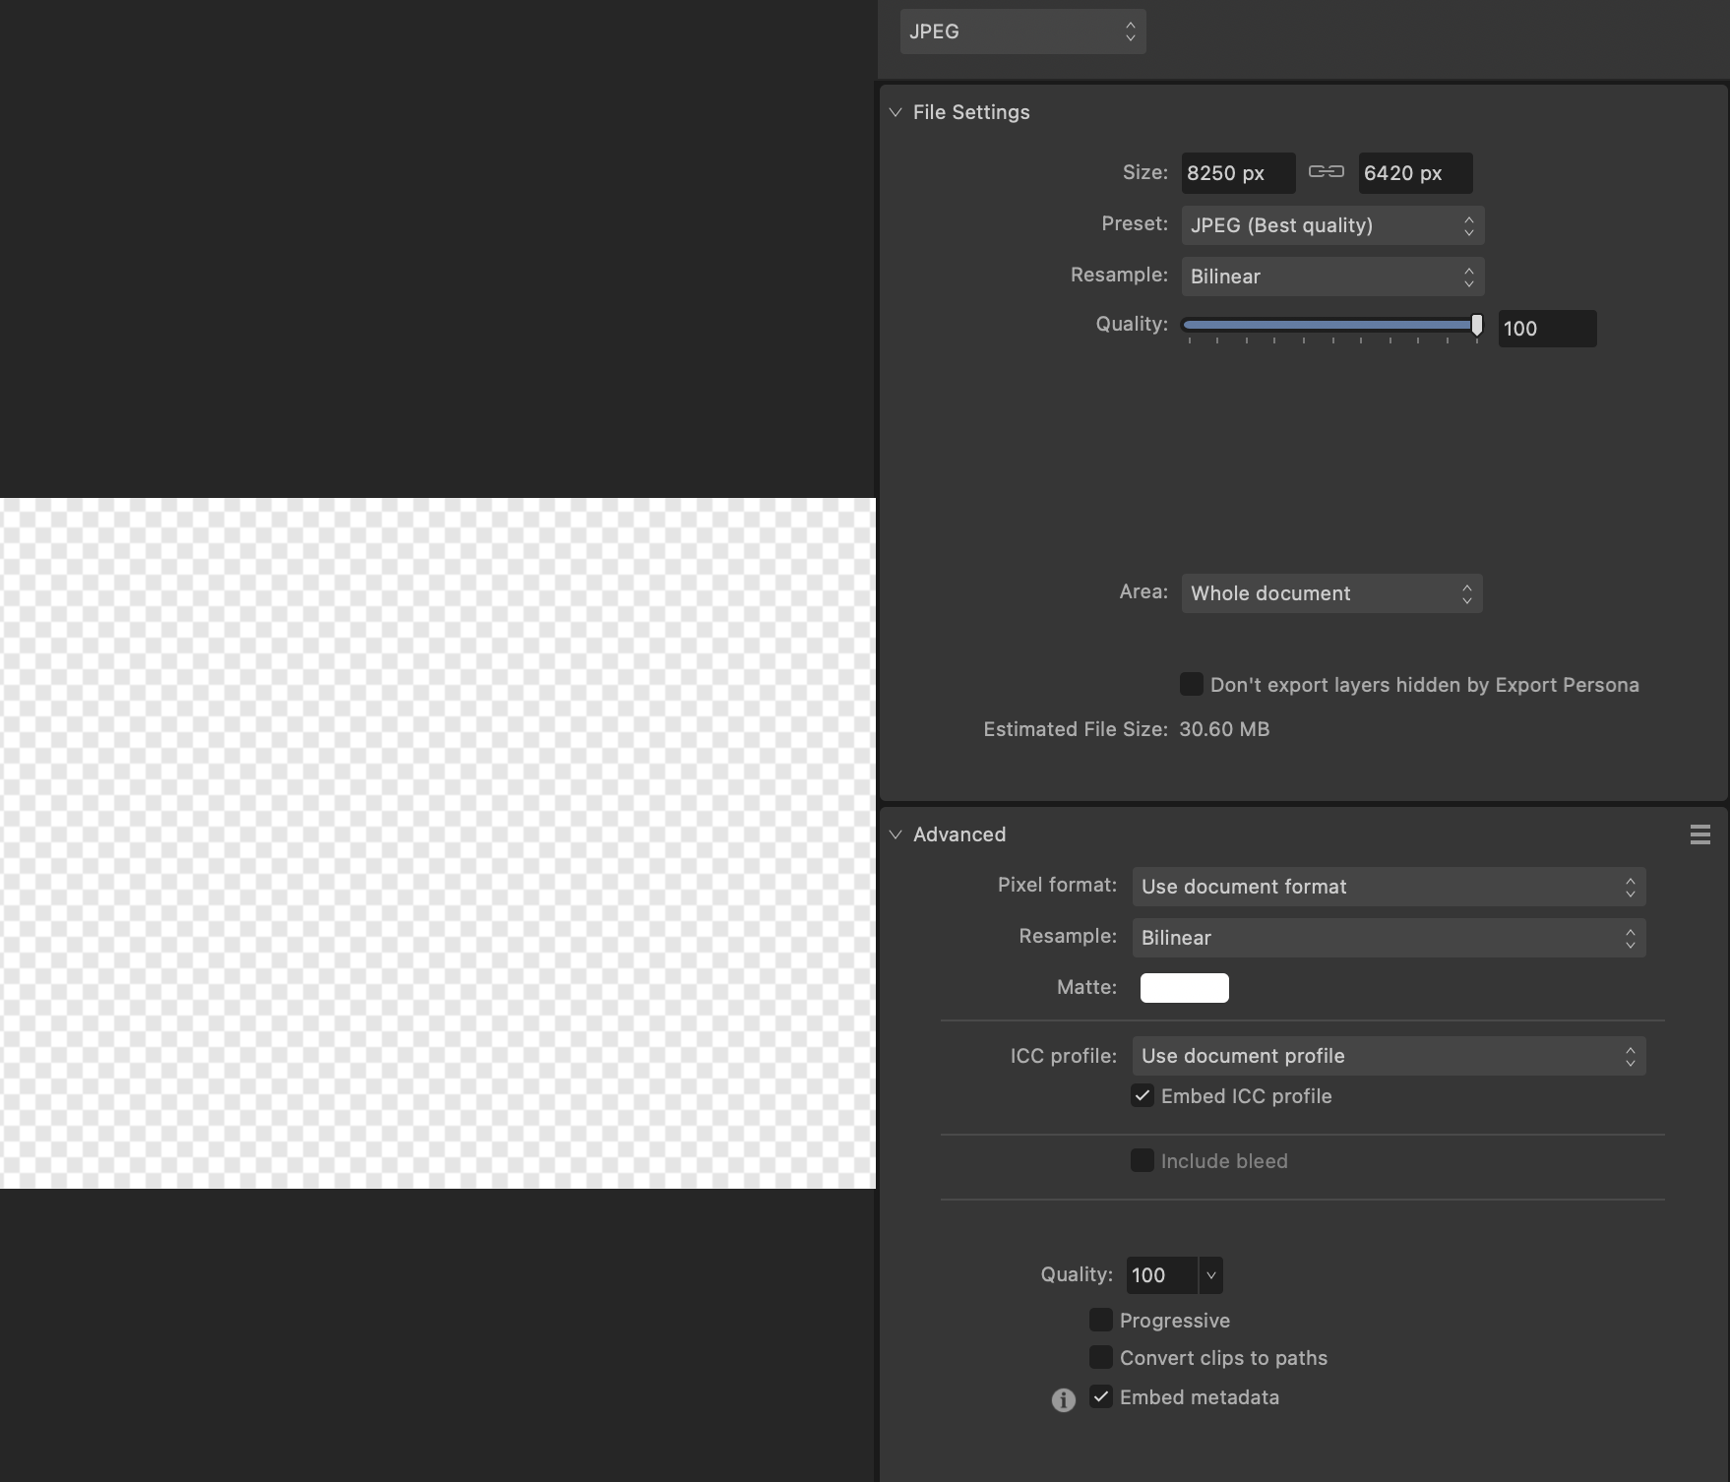Open the JPEG format dropdown
The image size is (1730, 1482).
click(x=1022, y=31)
